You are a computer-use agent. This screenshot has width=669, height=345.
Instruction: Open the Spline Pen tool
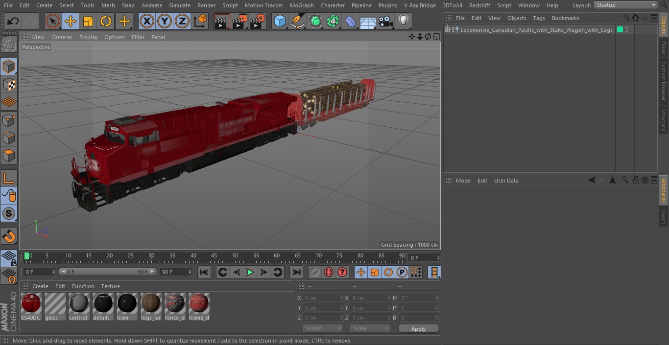tap(297, 21)
